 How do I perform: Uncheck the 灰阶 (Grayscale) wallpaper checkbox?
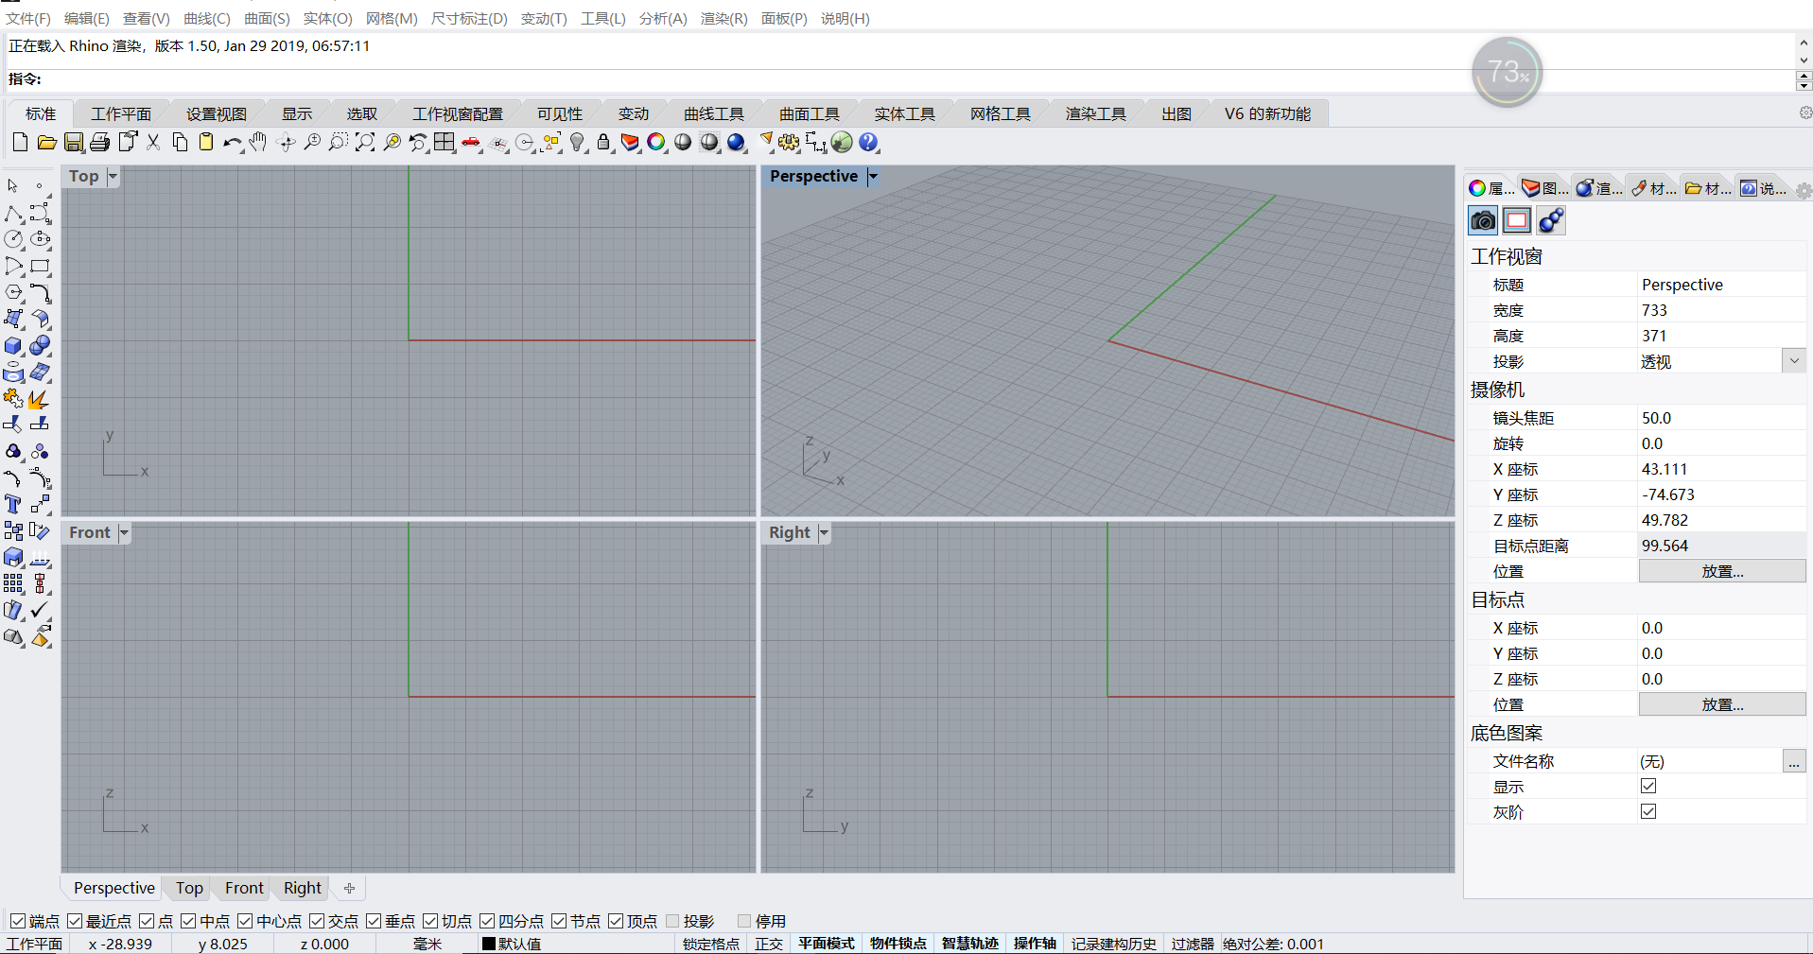click(1648, 811)
